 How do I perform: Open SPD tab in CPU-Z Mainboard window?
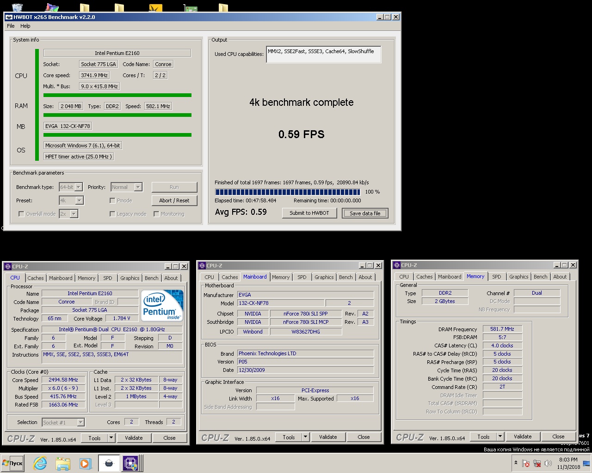point(302,277)
